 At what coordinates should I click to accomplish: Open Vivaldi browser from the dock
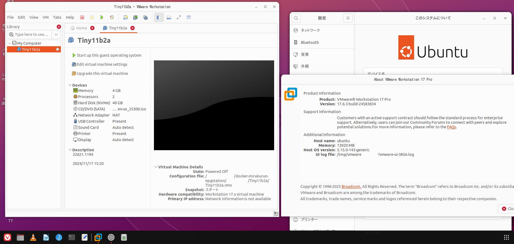click(7, 237)
